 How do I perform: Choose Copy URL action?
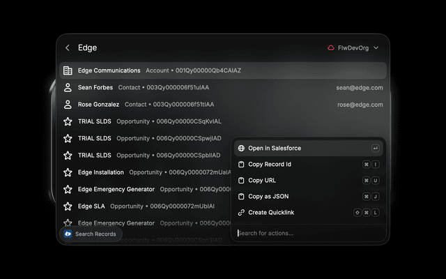(308, 181)
